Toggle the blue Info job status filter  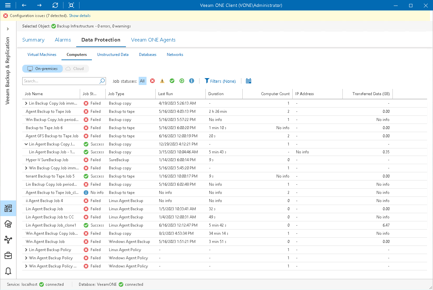pos(192,81)
